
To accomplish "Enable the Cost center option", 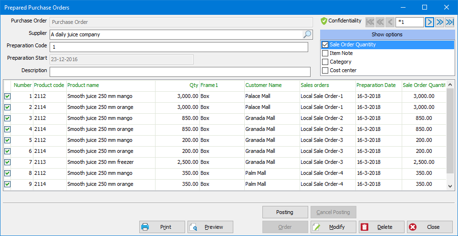I will [x=325, y=70].
